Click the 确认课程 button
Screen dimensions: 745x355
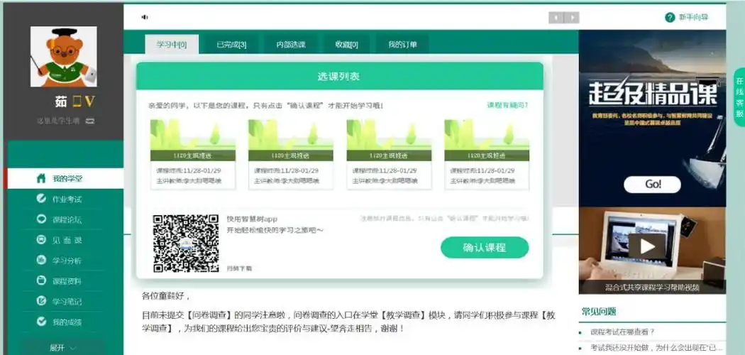click(x=485, y=248)
